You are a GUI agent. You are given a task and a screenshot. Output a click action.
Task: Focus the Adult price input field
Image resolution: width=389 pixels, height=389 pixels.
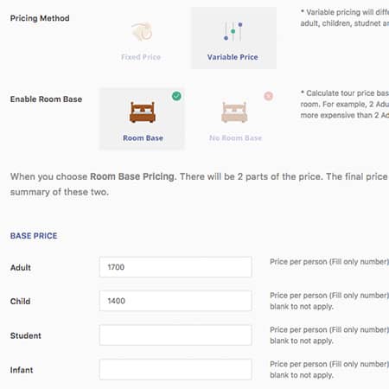(175, 267)
